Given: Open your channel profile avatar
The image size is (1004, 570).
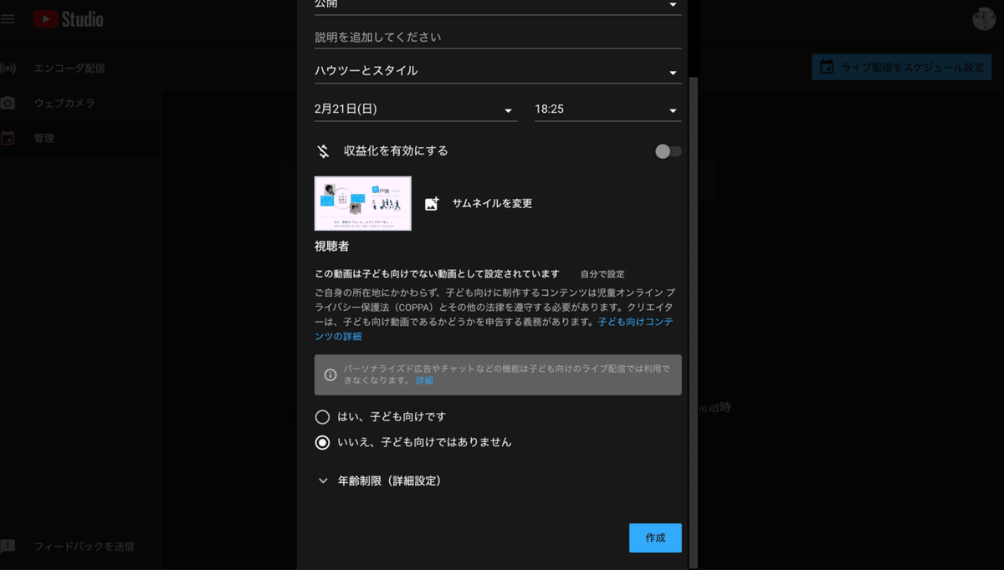Looking at the screenshot, I should 984,18.
